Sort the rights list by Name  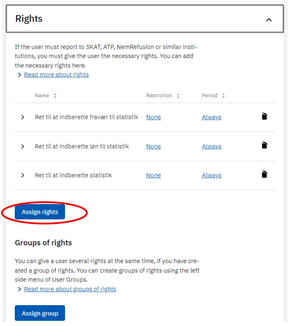coord(46,95)
